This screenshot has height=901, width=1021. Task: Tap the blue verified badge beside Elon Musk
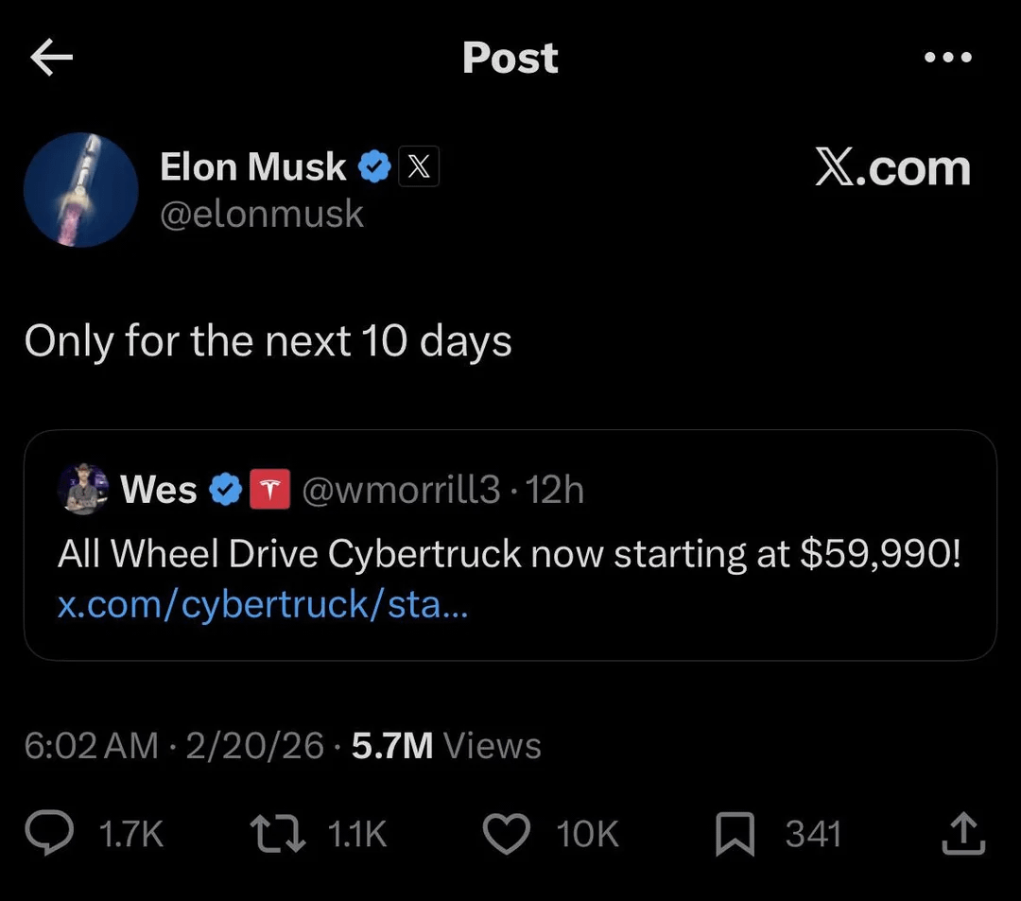tap(376, 167)
